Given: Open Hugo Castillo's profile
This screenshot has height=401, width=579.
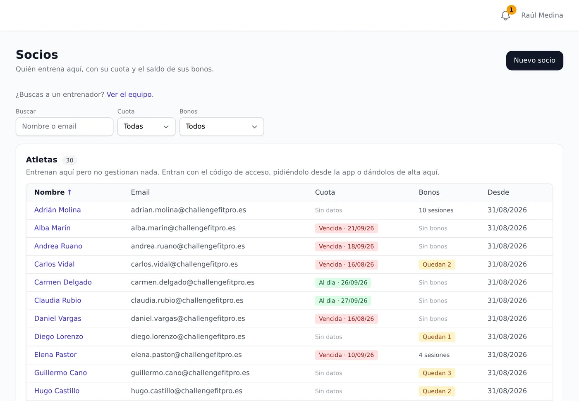Looking at the screenshot, I should 57,391.
